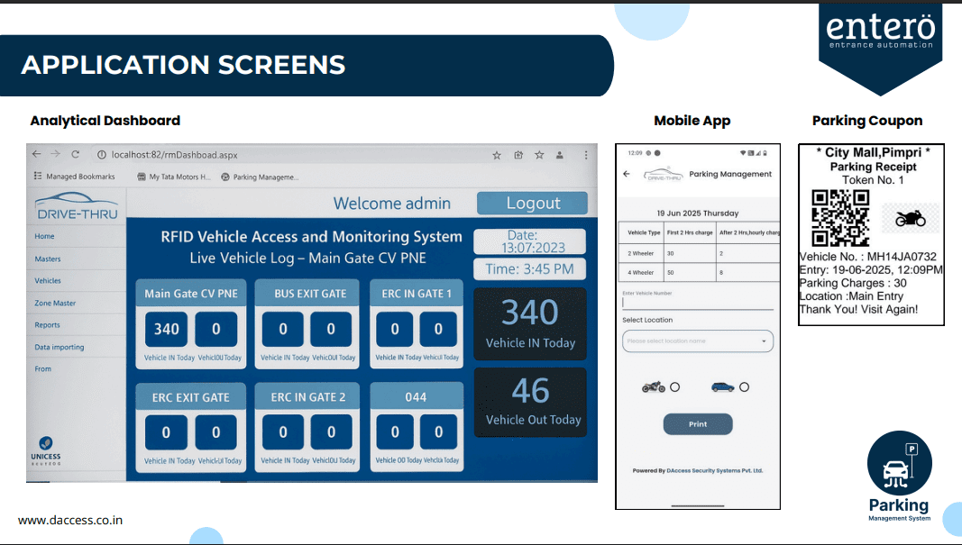962x545 pixels.
Task: Open the browser three-dot menu
Action: click(x=584, y=156)
